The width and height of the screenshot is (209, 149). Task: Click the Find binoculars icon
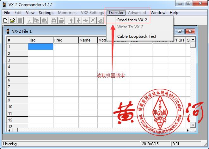point(54,21)
